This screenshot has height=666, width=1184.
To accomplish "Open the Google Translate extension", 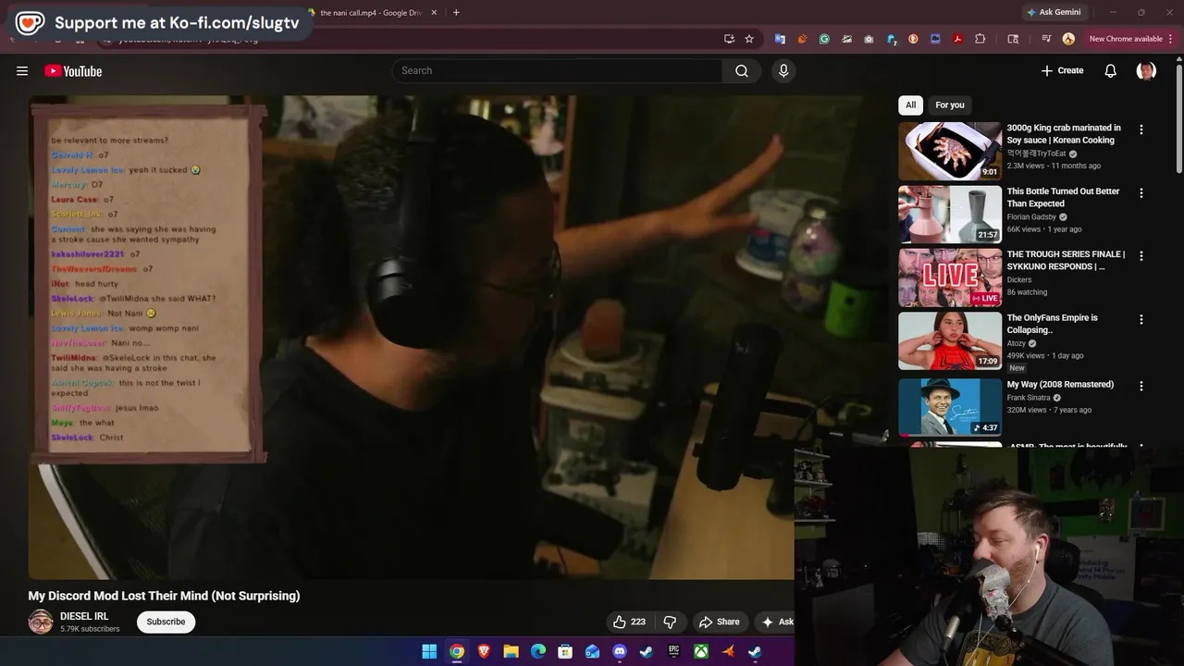I will (x=780, y=39).
